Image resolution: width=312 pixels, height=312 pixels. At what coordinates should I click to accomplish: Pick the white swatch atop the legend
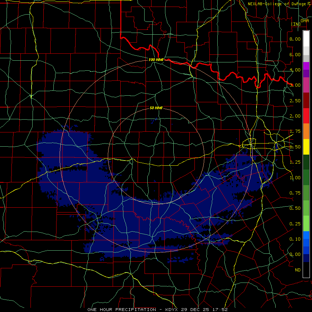pos(306,38)
